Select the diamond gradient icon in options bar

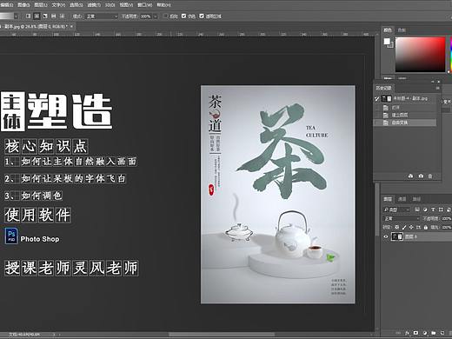tap(62, 17)
